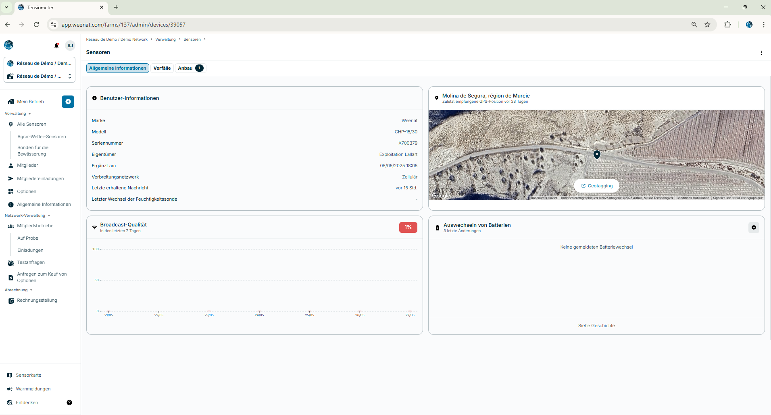Click Google logo on map
This screenshot has height=415, width=771.
tap(441, 196)
